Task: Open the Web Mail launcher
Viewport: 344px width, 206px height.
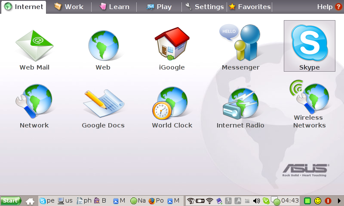Action: (34, 50)
